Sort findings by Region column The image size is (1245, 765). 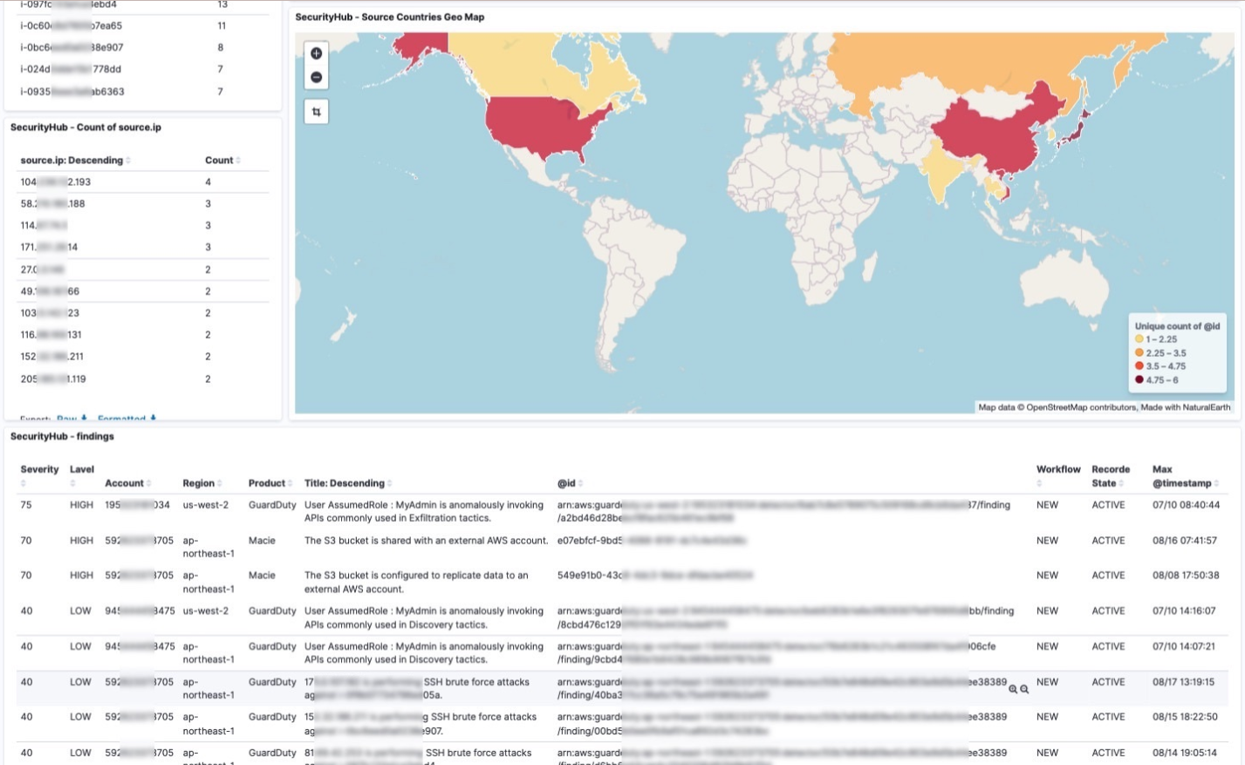[x=202, y=483]
